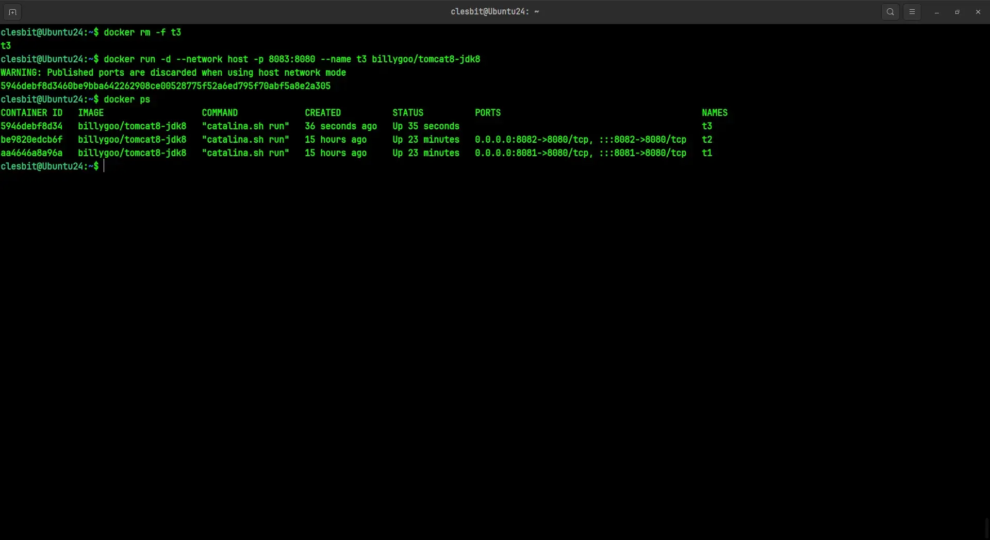Click container name t2
Viewport: 990px width, 540px height.
[707, 140]
